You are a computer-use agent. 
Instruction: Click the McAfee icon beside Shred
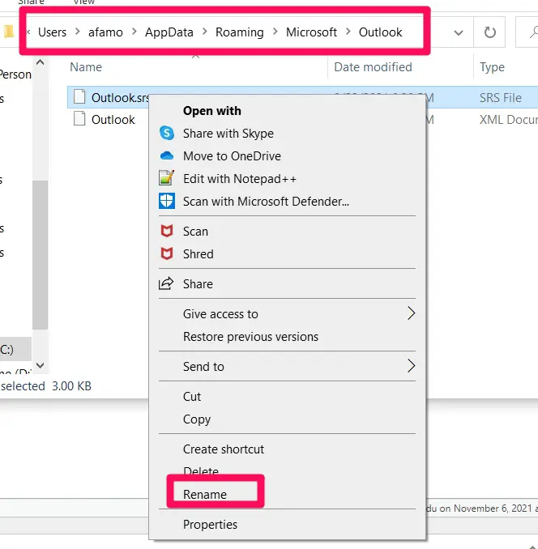167,253
